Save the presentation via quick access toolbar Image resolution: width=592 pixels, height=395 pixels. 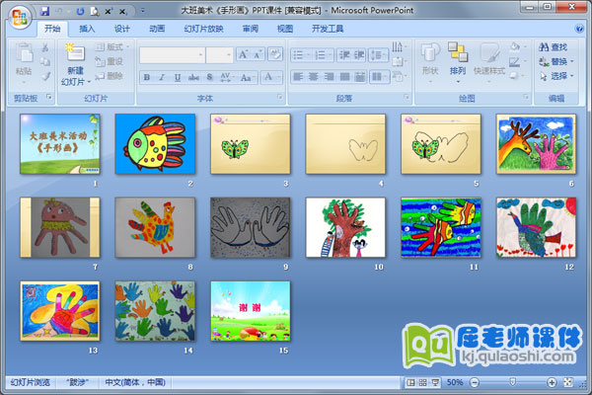click(x=45, y=10)
